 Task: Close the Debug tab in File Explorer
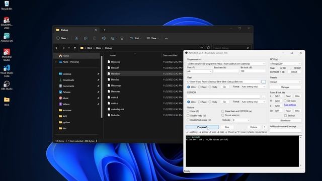point(96,30)
